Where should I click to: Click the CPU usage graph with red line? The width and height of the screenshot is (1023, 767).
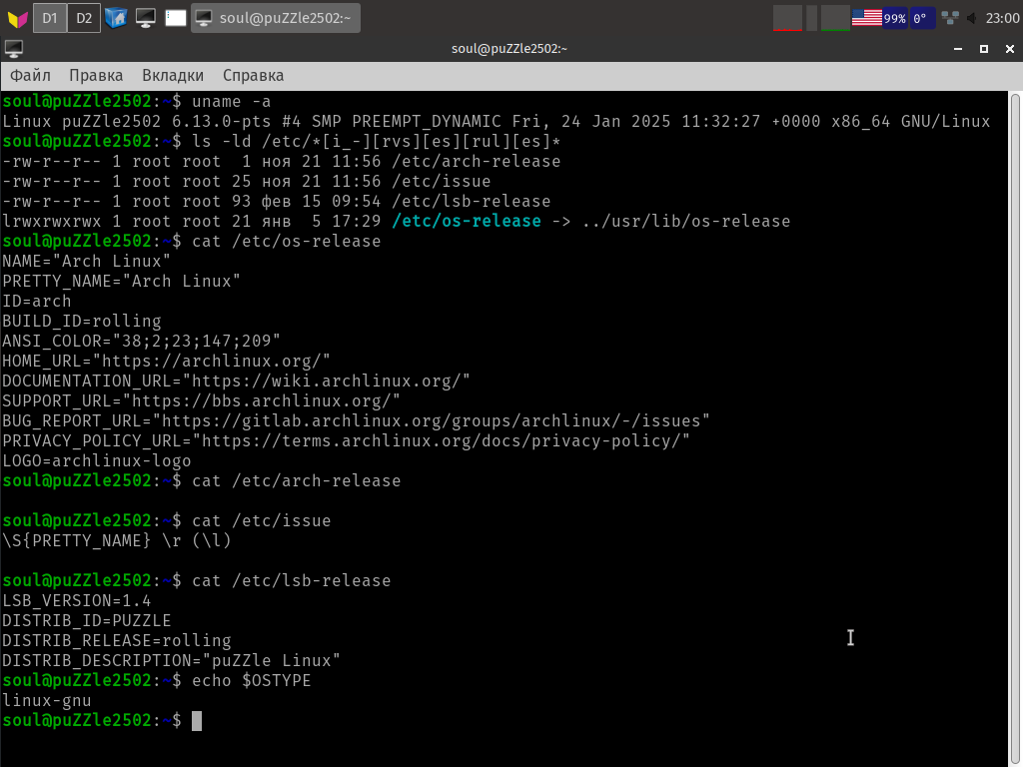point(787,18)
